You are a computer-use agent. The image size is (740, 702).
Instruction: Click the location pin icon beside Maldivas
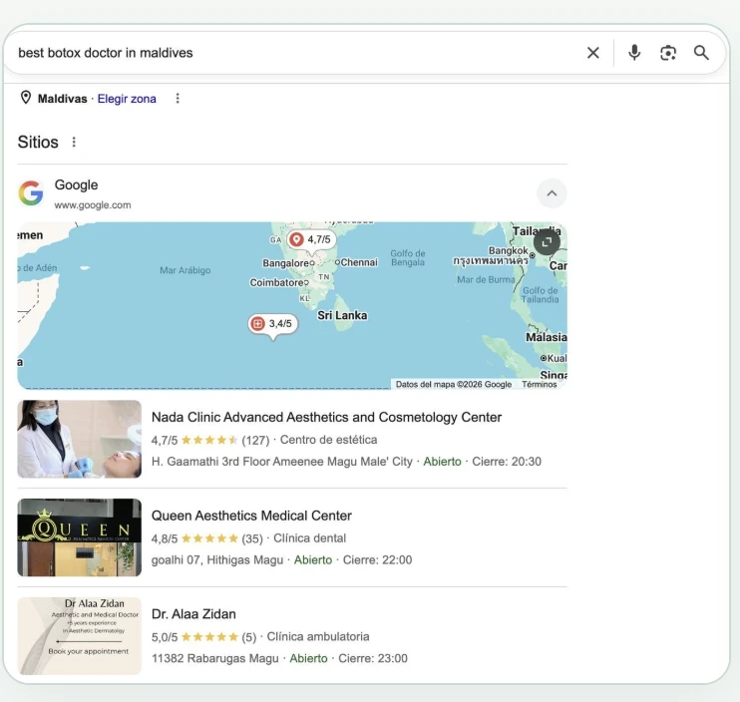[26, 98]
